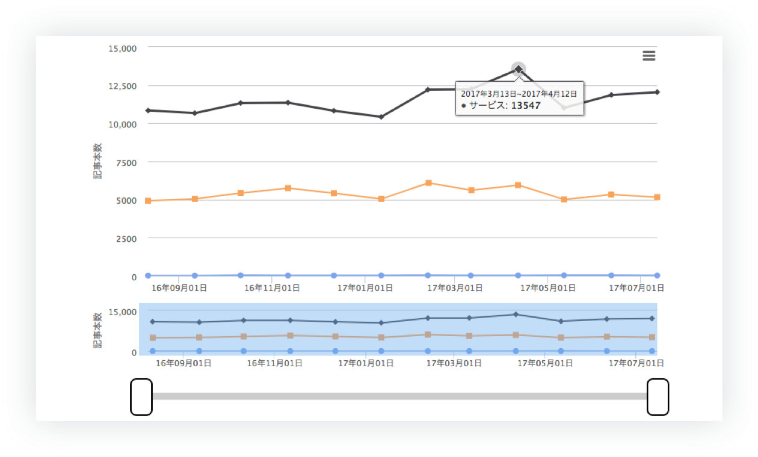Click the navigator dark series peak point
Image resolution: width=758 pixels, height=457 pixels.
tap(516, 314)
